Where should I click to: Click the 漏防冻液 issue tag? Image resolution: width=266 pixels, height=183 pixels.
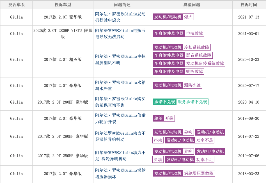pyautogui.click(x=192, y=85)
